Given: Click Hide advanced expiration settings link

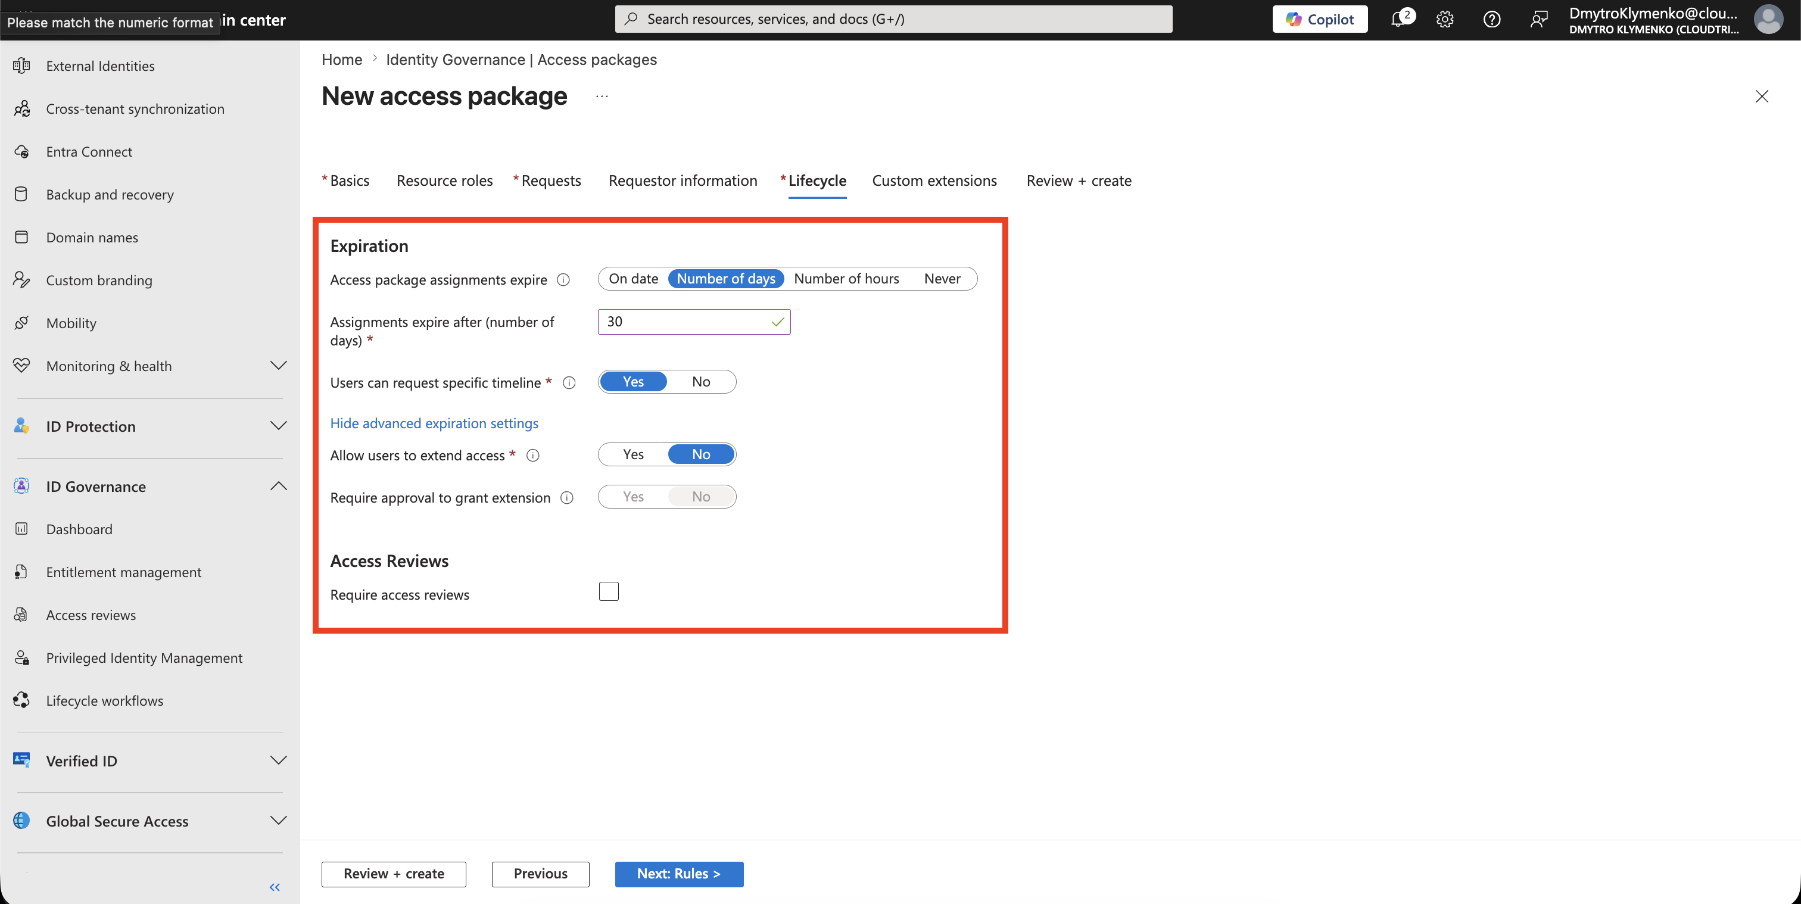Looking at the screenshot, I should coord(434,423).
